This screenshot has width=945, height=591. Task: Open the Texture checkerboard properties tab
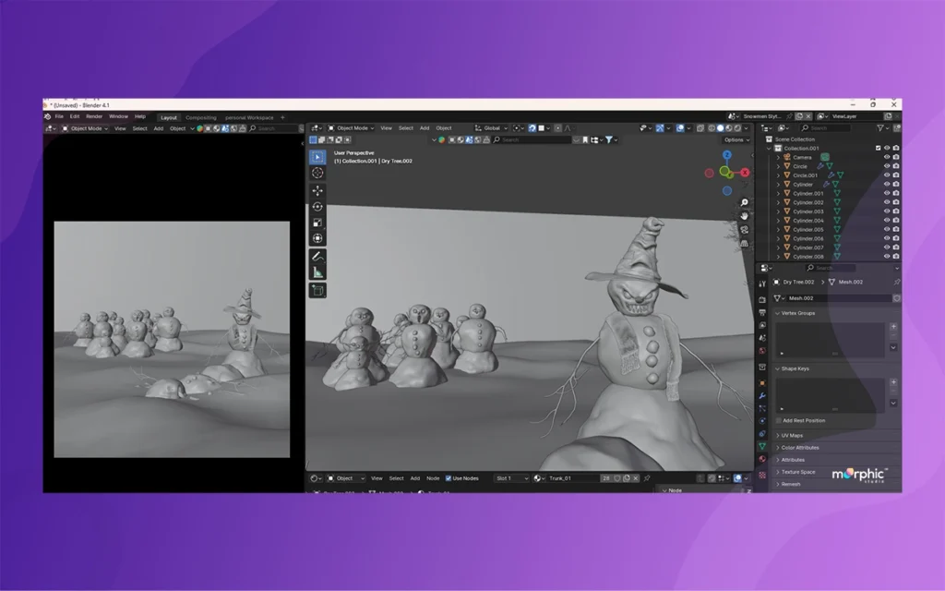click(x=762, y=475)
